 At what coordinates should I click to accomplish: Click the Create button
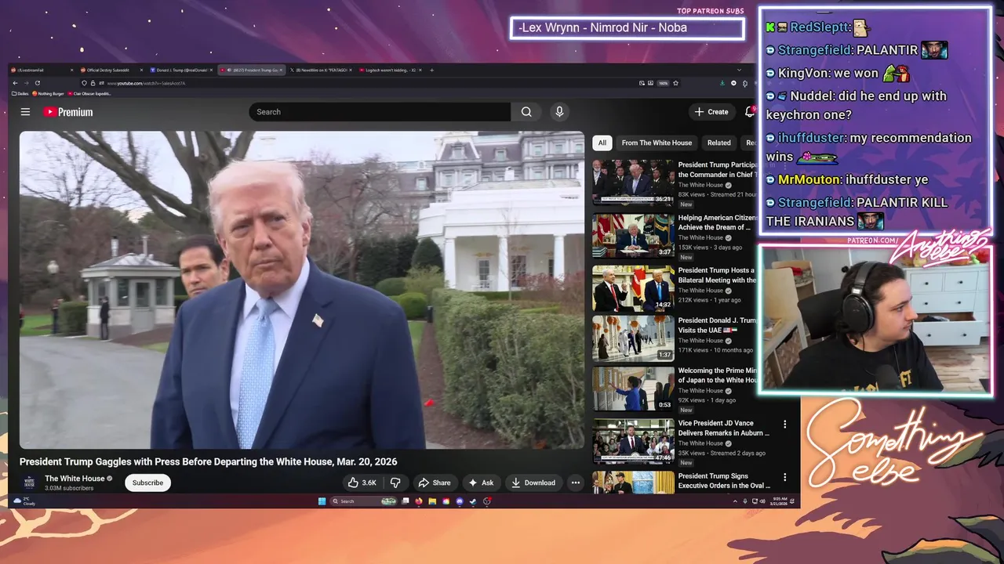click(711, 112)
